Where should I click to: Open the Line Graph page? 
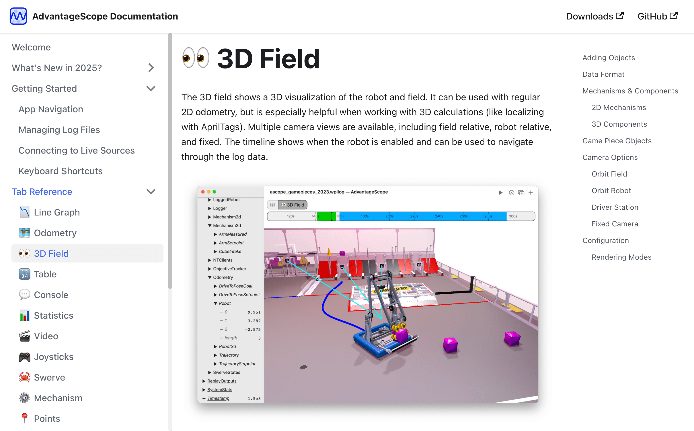coord(57,212)
